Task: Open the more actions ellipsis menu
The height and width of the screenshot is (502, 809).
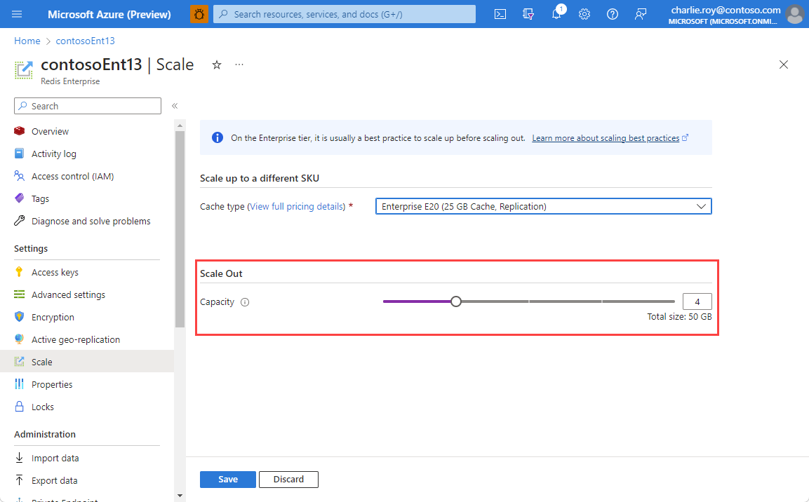Action: point(239,64)
